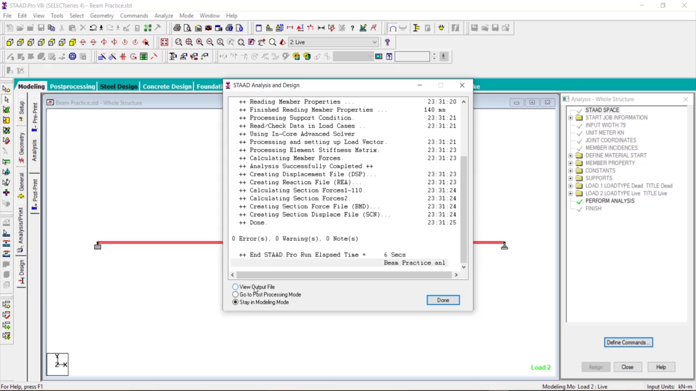The height and width of the screenshot is (391, 696).
Task: Click the Rotate Up icon
Action: pyautogui.click(x=83, y=42)
